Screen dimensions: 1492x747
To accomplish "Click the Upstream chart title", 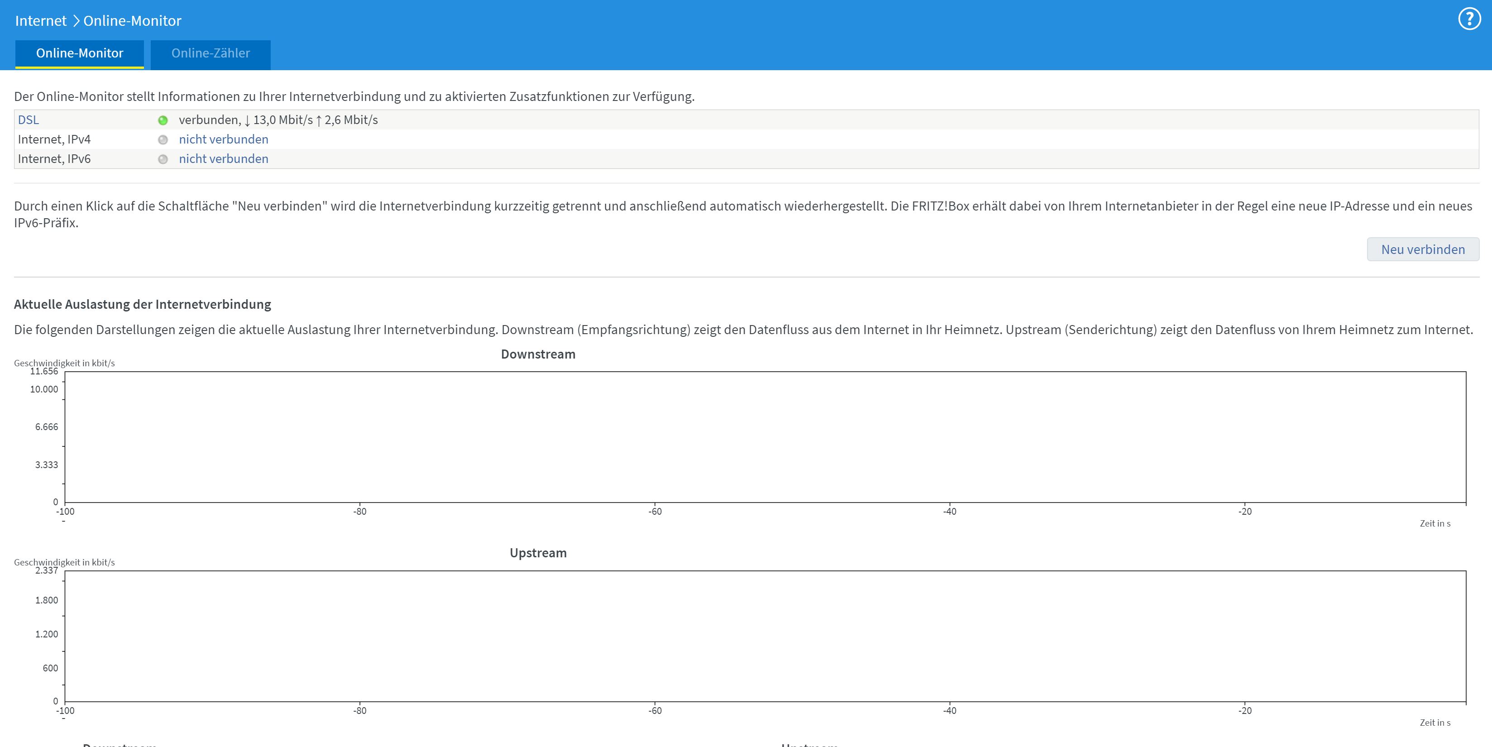I will (x=537, y=553).
